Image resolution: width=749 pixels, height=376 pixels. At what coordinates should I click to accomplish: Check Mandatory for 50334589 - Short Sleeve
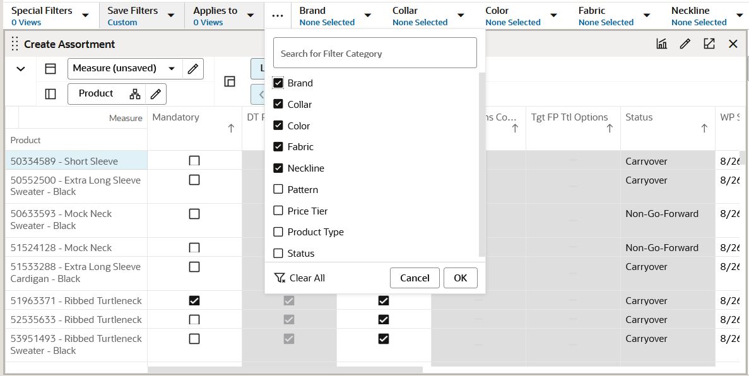point(194,160)
